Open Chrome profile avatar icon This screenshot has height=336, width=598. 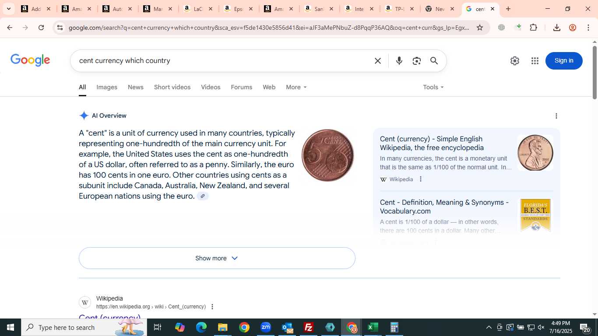573,28
